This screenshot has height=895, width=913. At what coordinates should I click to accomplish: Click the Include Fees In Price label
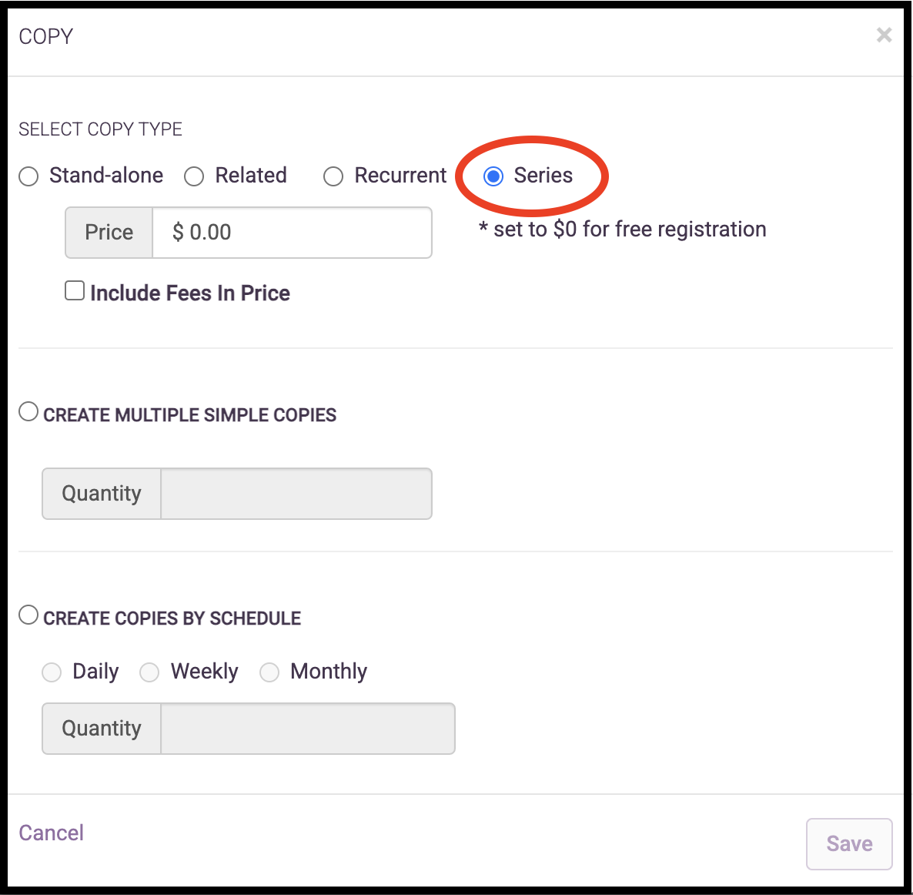tap(190, 293)
